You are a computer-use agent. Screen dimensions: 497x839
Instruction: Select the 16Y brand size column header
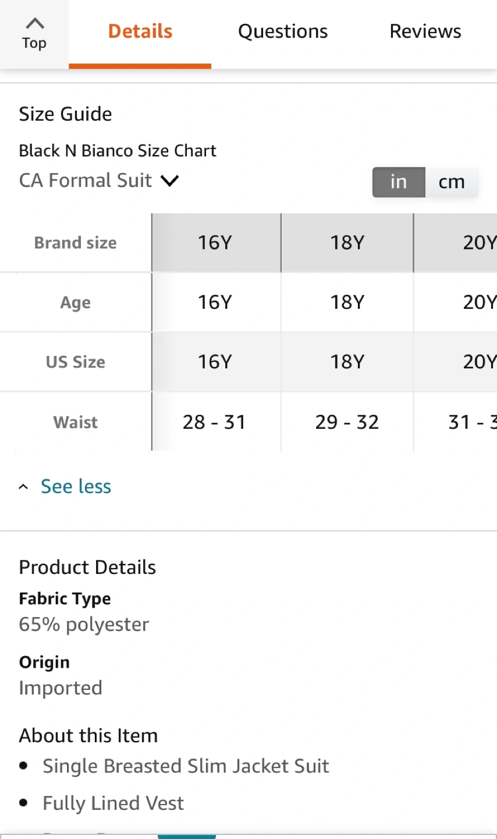215,242
